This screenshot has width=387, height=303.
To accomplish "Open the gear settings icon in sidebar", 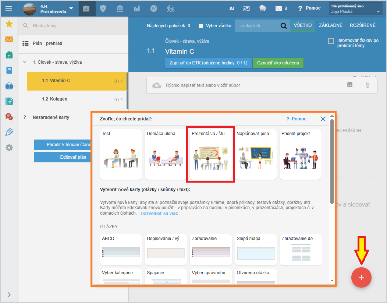I will 9,148.
